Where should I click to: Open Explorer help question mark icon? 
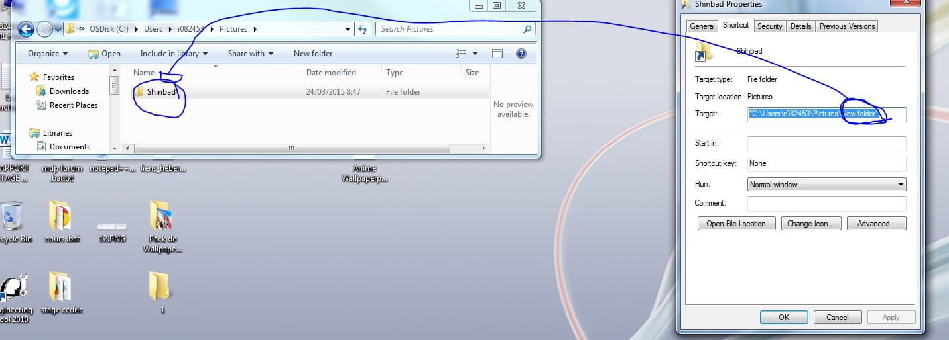coord(521,54)
